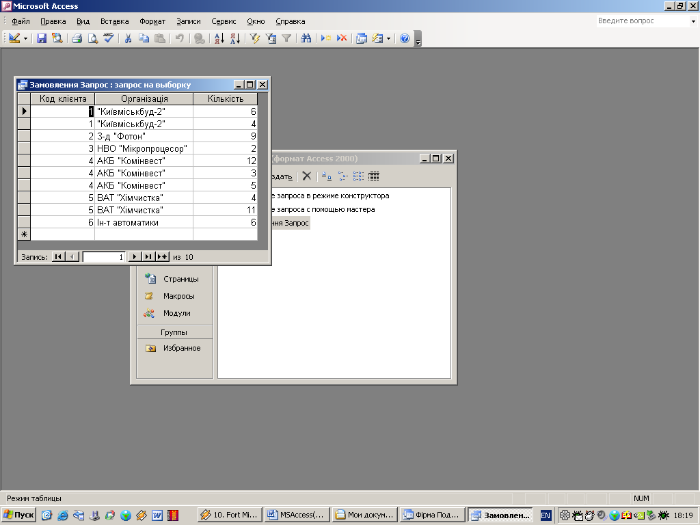Image resolution: width=700 pixels, height=525 pixels.
Task: Click new record navigation button
Action: [x=163, y=257]
